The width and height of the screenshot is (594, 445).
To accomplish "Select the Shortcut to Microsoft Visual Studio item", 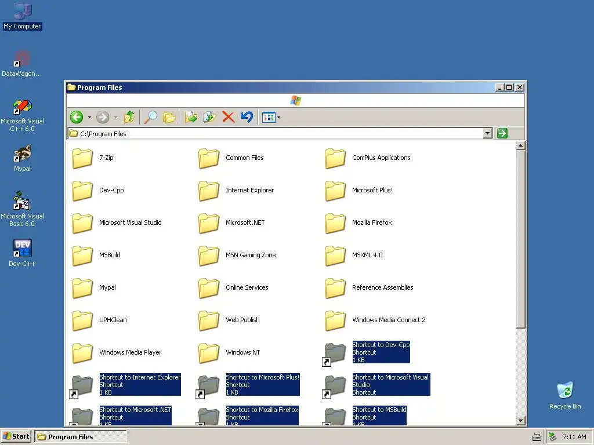I will [376, 385].
